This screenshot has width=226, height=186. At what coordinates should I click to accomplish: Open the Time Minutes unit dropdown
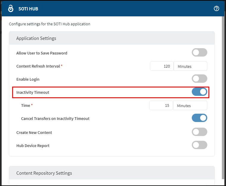click(x=190, y=105)
